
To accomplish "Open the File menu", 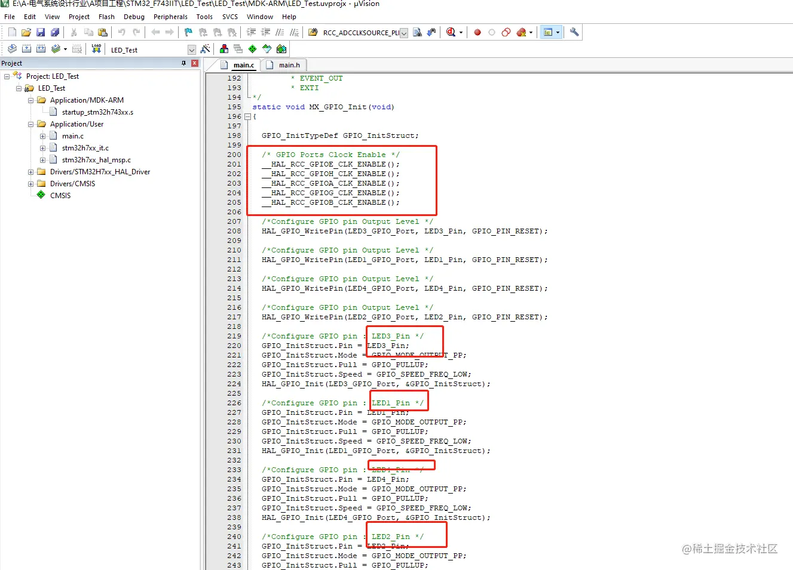I will coord(10,17).
